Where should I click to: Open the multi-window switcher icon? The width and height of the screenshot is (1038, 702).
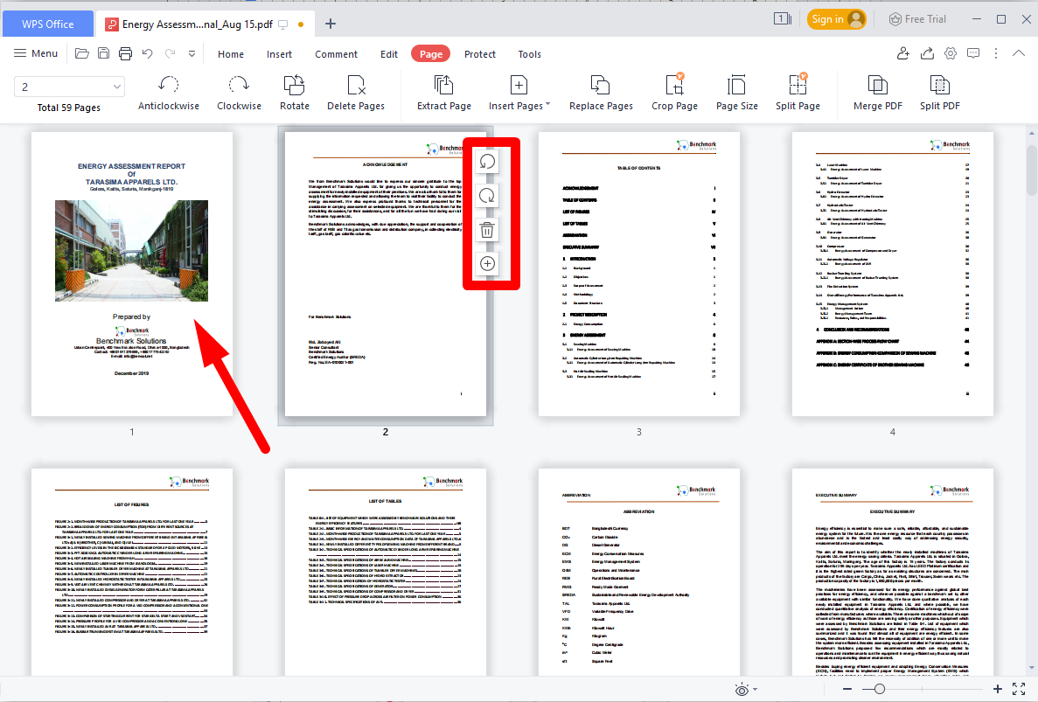pyautogui.click(x=783, y=18)
